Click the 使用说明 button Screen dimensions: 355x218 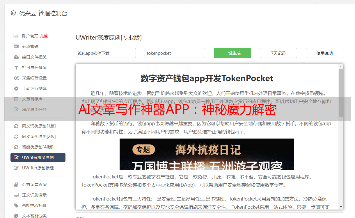point(324,53)
